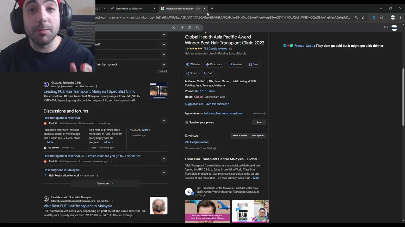
Task: Open the Chrome profile avatar
Action: click(393, 18)
